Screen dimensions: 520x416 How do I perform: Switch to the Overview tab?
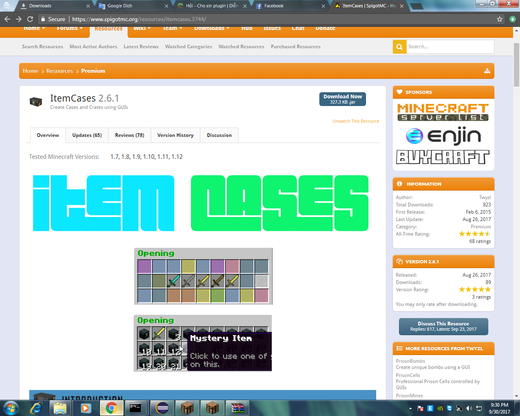coord(48,135)
